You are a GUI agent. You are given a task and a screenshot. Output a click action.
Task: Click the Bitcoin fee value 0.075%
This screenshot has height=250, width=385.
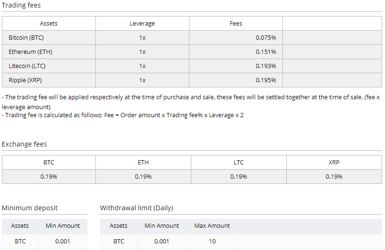pos(265,37)
